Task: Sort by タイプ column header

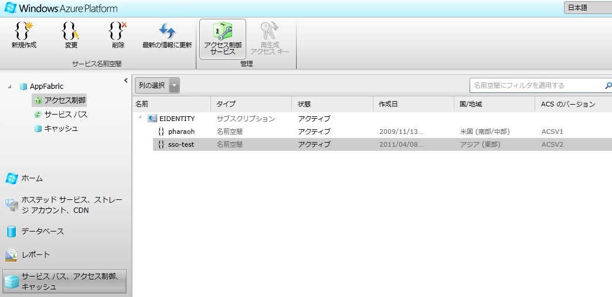Action: coord(251,104)
